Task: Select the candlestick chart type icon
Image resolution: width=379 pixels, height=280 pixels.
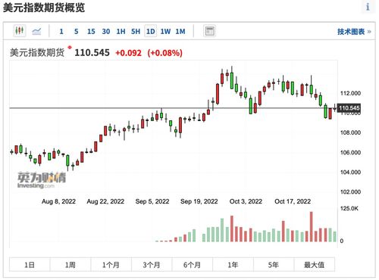Action: (x=20, y=31)
